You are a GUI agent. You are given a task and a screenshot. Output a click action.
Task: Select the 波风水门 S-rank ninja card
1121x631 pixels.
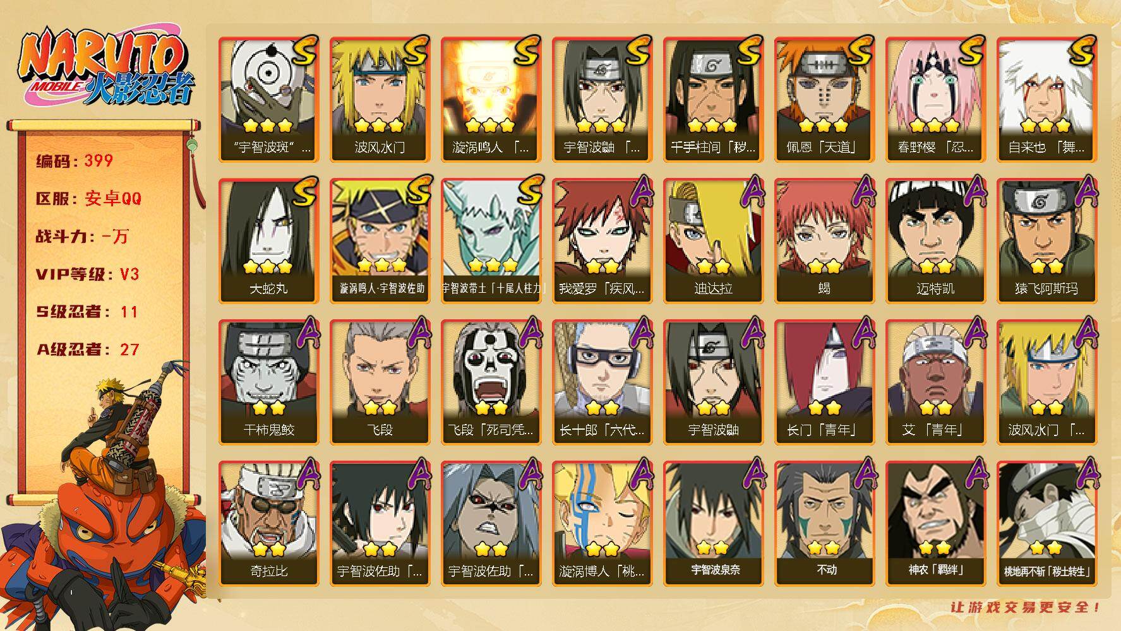pyautogui.click(x=380, y=100)
